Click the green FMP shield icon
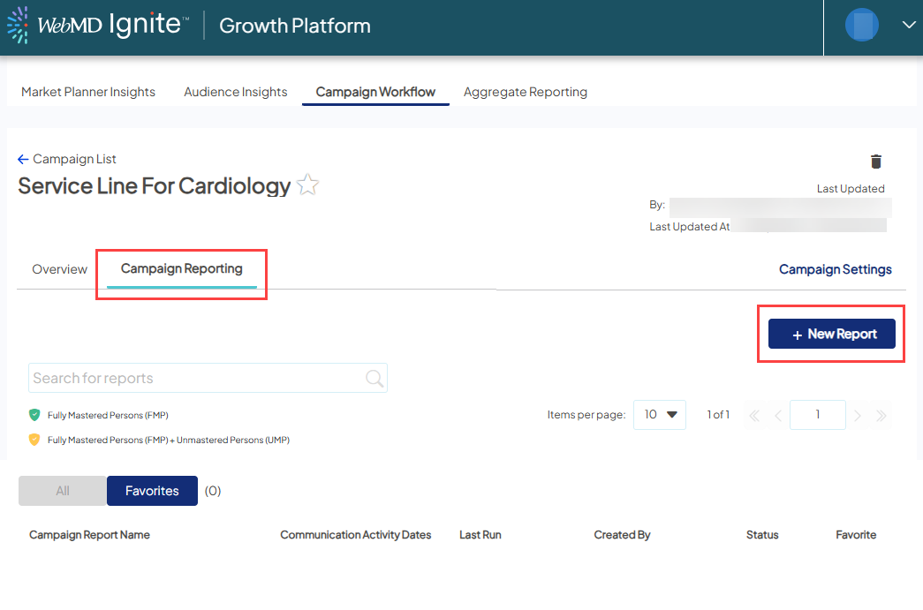923x610 pixels. click(x=34, y=414)
